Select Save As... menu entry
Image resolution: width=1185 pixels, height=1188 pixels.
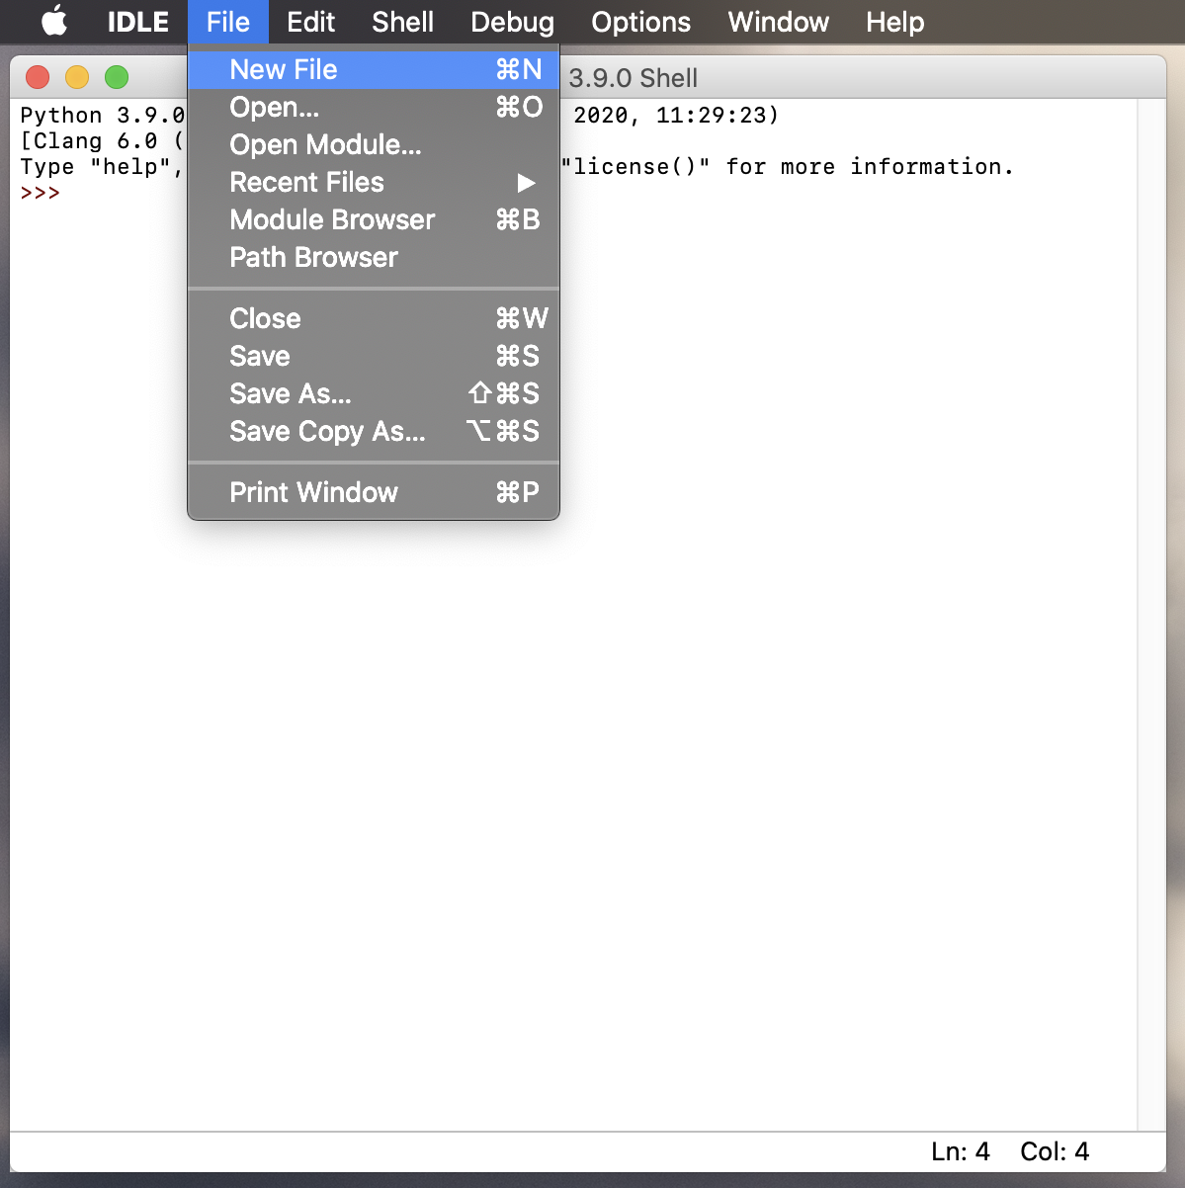pyautogui.click(x=290, y=393)
